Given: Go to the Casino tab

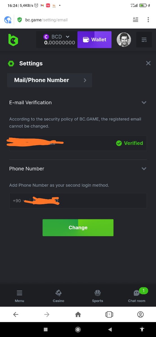Looking at the screenshot, I should tap(59, 296).
